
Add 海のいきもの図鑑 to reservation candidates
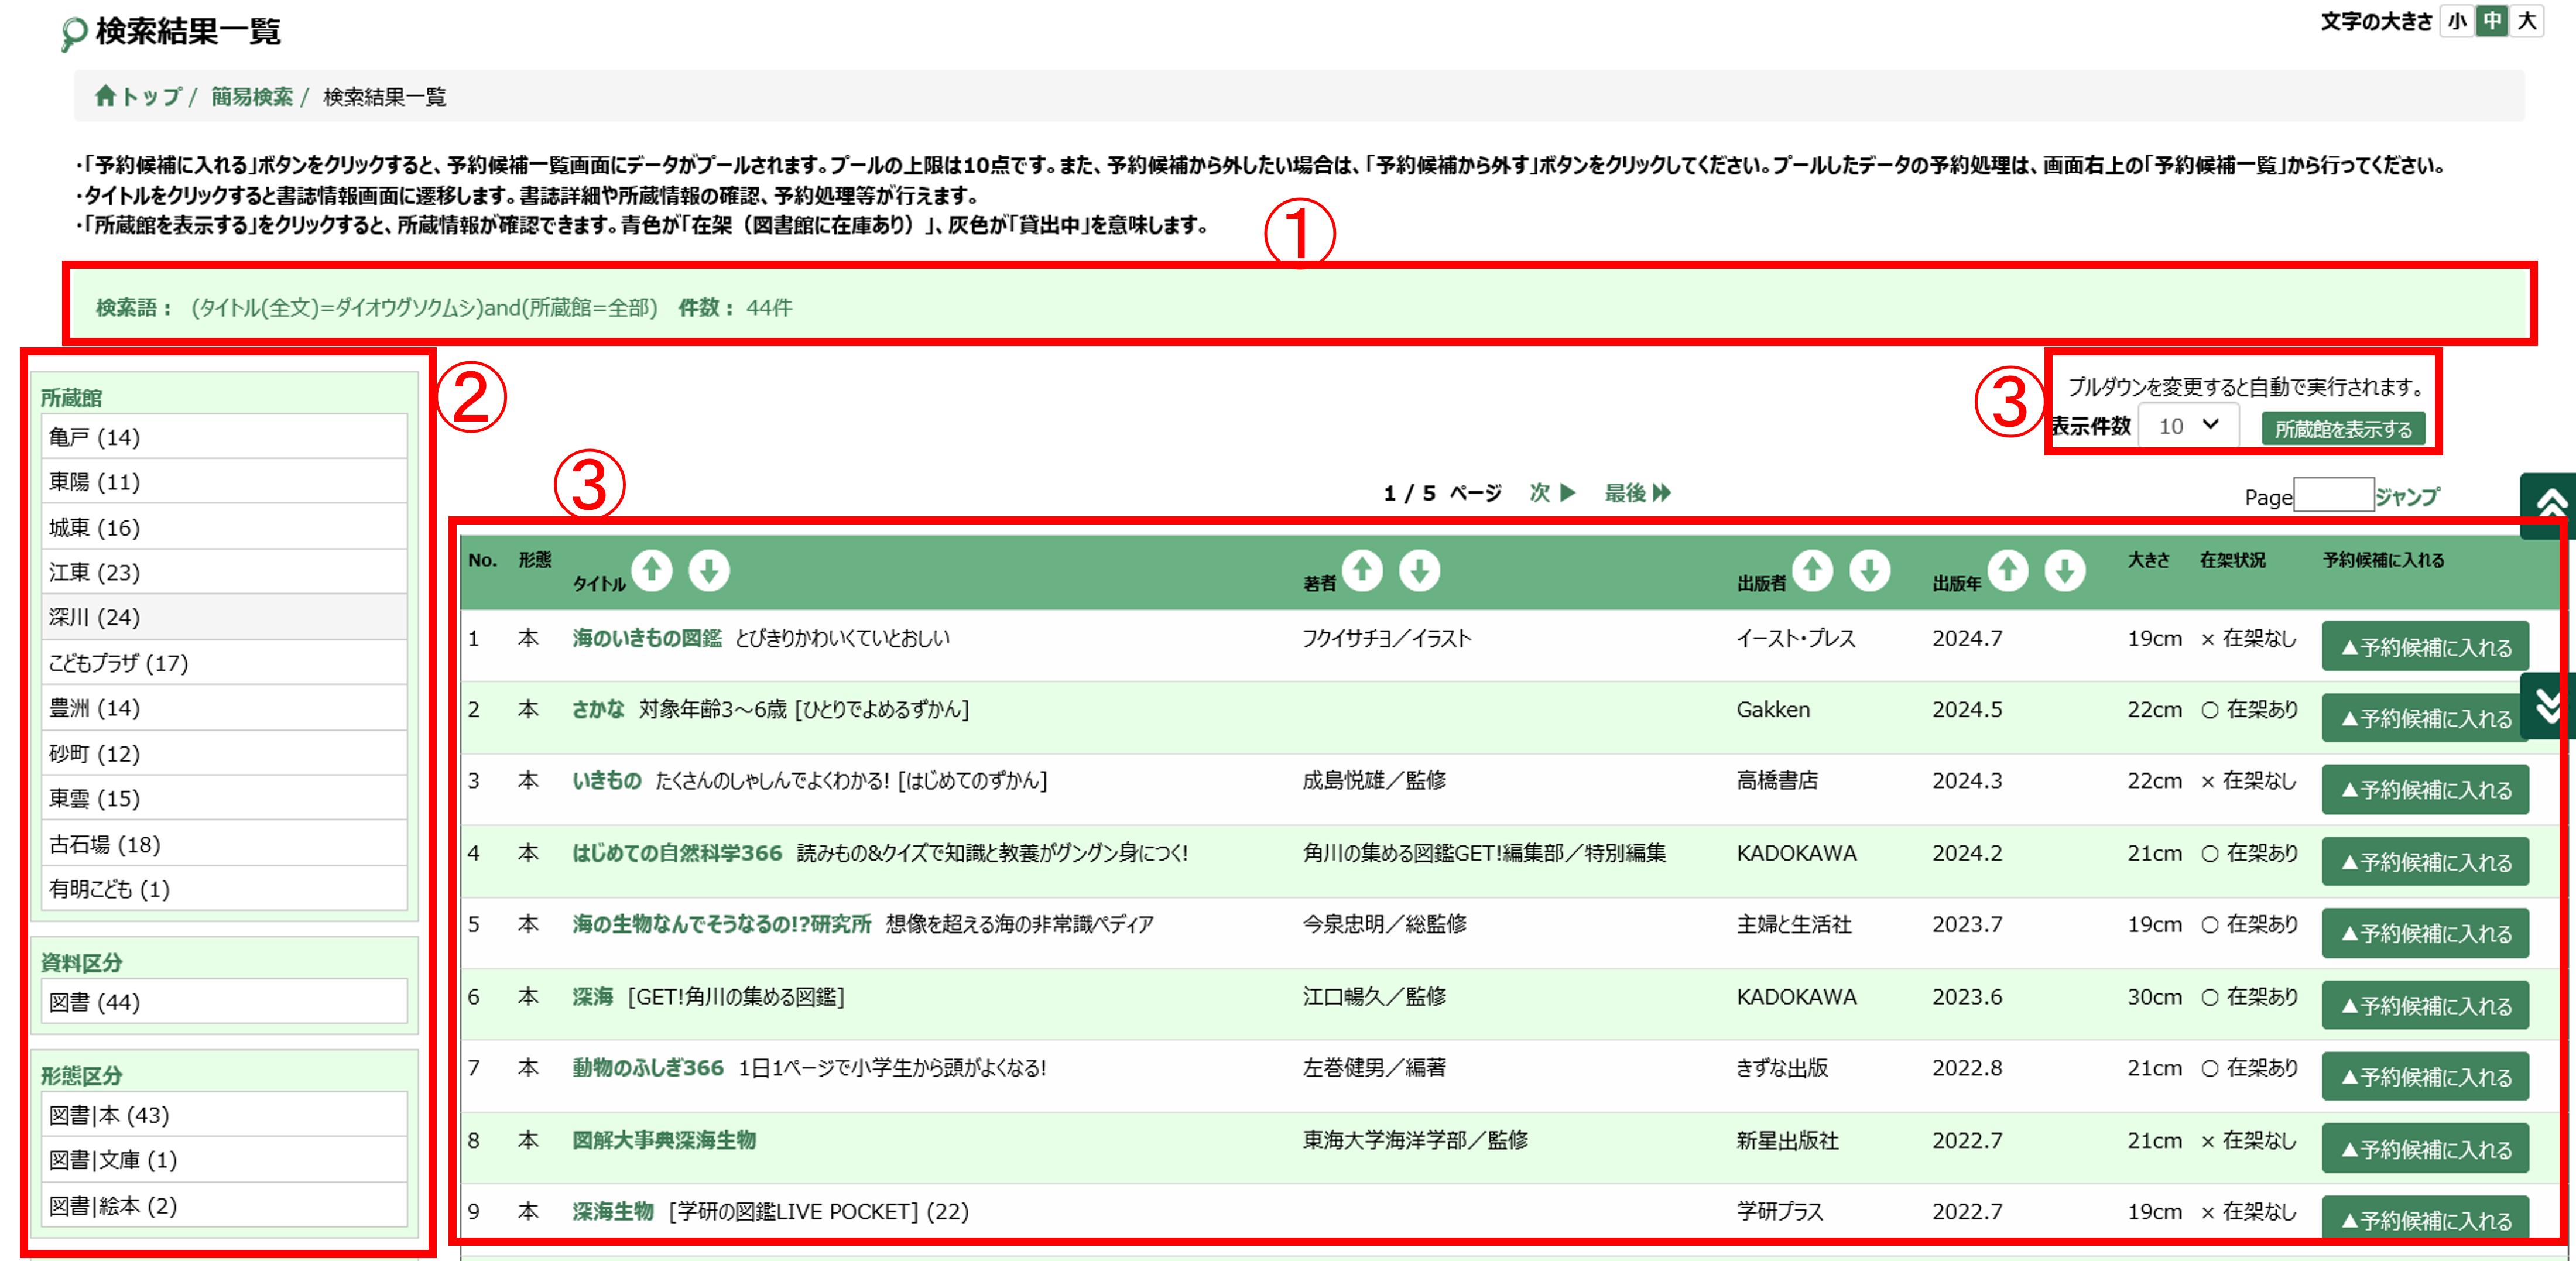coord(2426,646)
